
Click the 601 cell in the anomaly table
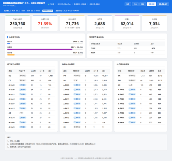pos(135,48)
